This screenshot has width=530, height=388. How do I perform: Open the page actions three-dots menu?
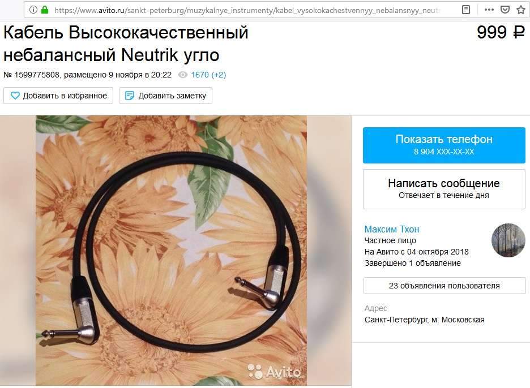click(x=489, y=10)
